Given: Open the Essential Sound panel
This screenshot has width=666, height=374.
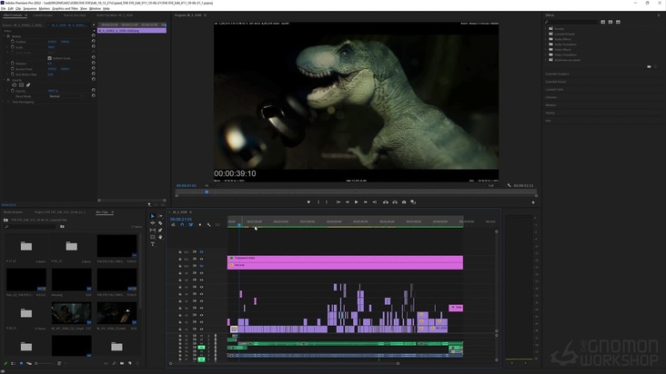Looking at the screenshot, I should click(x=556, y=82).
